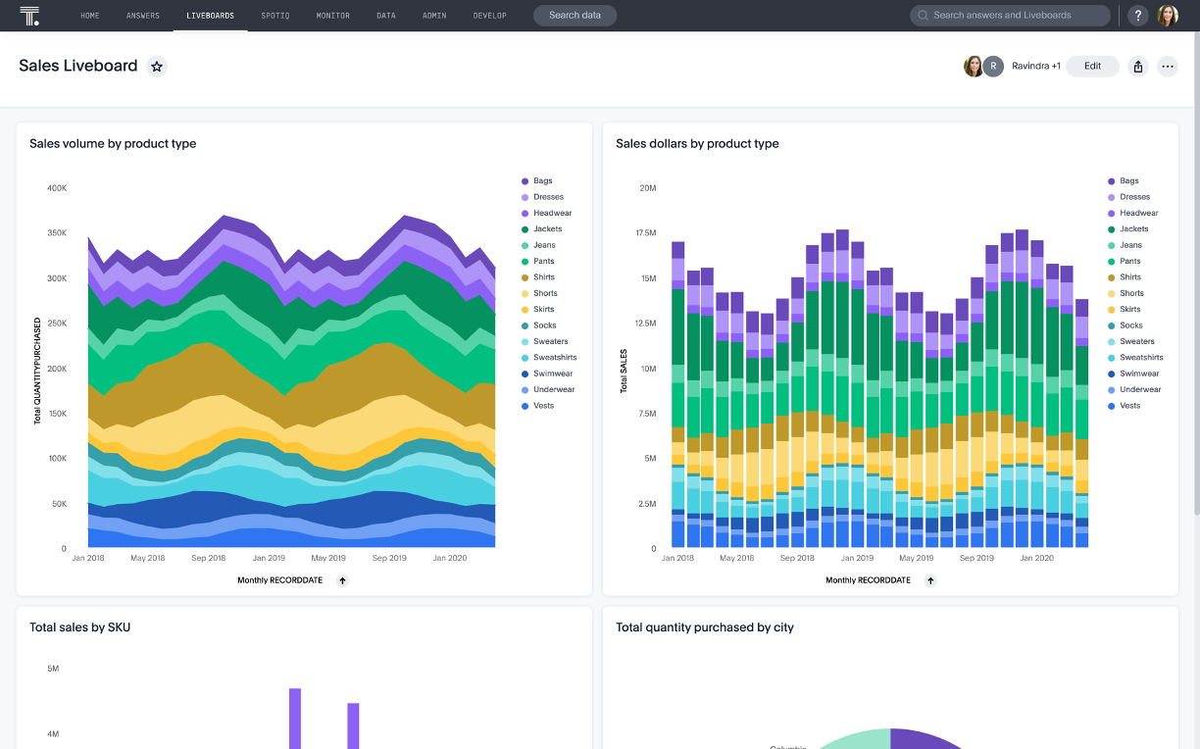Toggle Vests in sales dollars legend
The width and height of the screenshot is (1200, 749).
click(1125, 406)
